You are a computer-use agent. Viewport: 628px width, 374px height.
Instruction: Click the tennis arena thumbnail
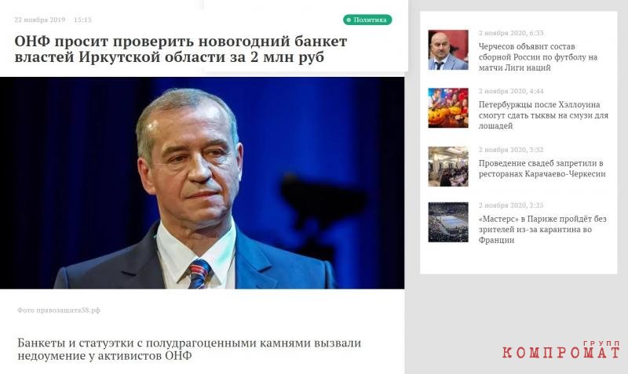click(x=447, y=222)
